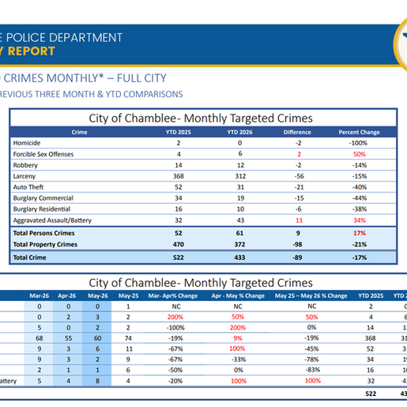Click the May-25 column header
This screenshot has width=407, height=407.
tap(128, 296)
